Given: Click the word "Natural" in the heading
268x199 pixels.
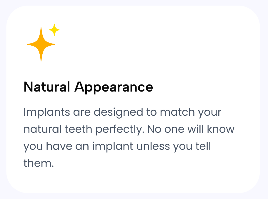Looking at the screenshot, I should pyautogui.click(x=46, y=87).
